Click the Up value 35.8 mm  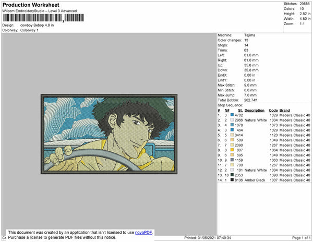click(x=251, y=65)
